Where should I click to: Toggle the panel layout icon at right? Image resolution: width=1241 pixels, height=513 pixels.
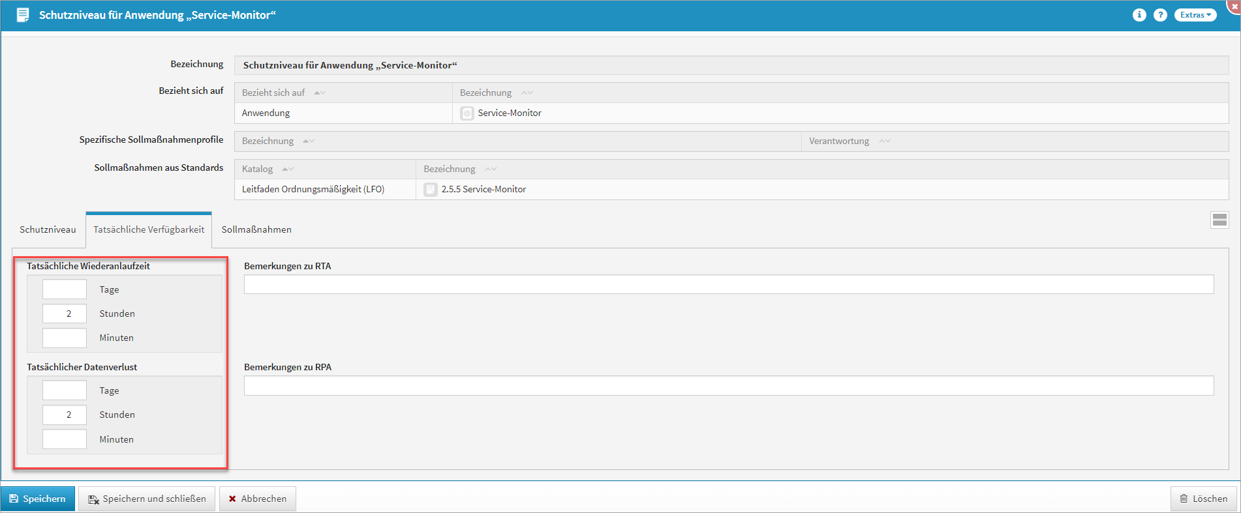[1219, 220]
